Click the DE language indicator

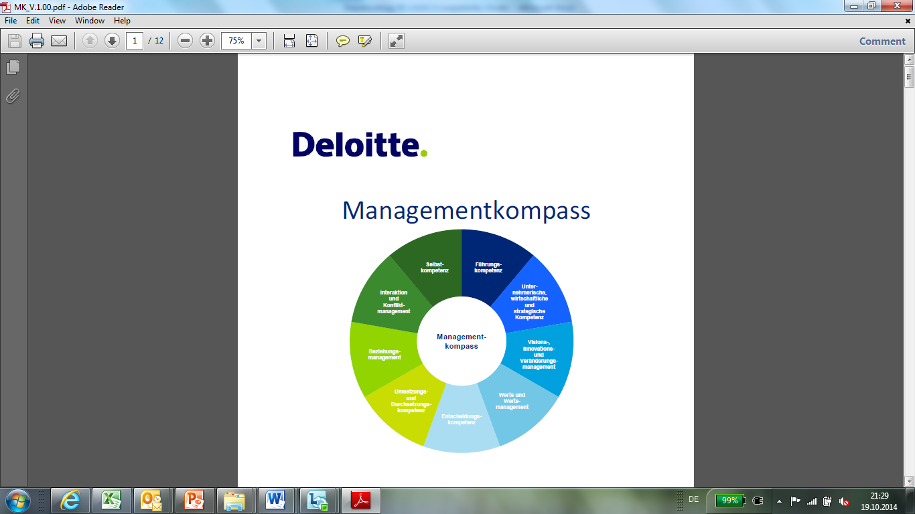pyautogui.click(x=693, y=499)
